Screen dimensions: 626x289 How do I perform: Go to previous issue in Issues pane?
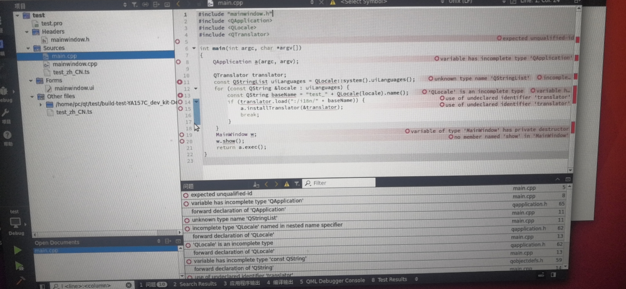266,184
